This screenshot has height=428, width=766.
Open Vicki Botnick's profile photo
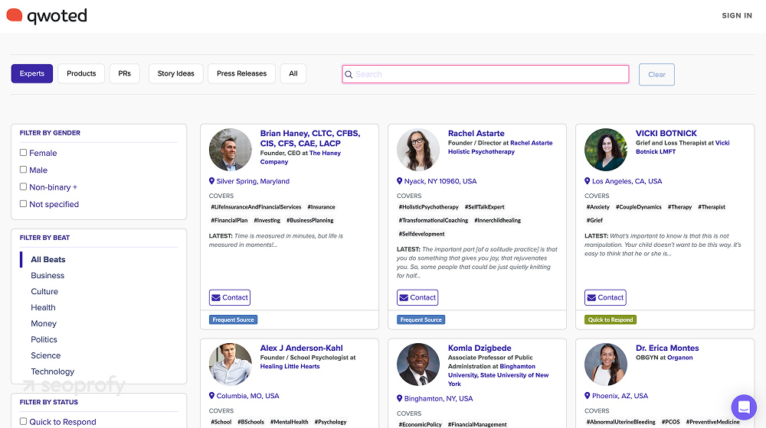pyautogui.click(x=606, y=150)
